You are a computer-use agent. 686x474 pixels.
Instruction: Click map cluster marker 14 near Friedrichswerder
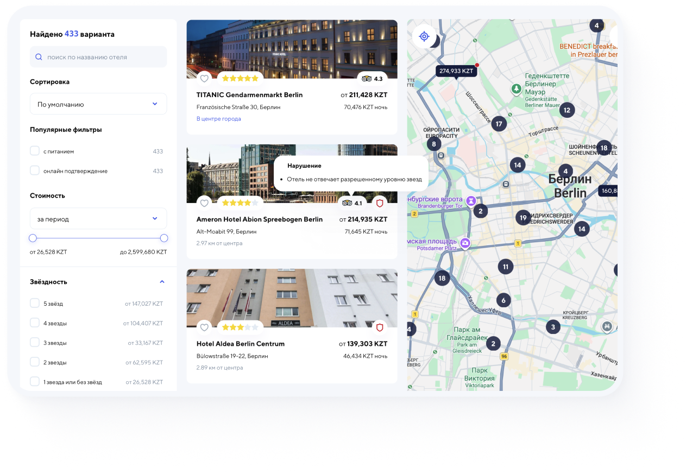coord(582,229)
